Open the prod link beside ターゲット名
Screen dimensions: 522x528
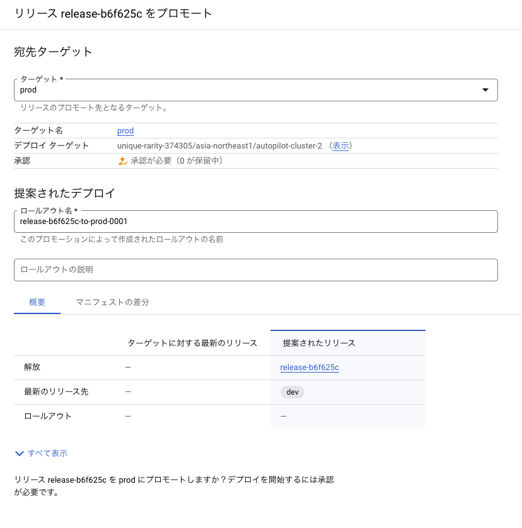(x=125, y=131)
